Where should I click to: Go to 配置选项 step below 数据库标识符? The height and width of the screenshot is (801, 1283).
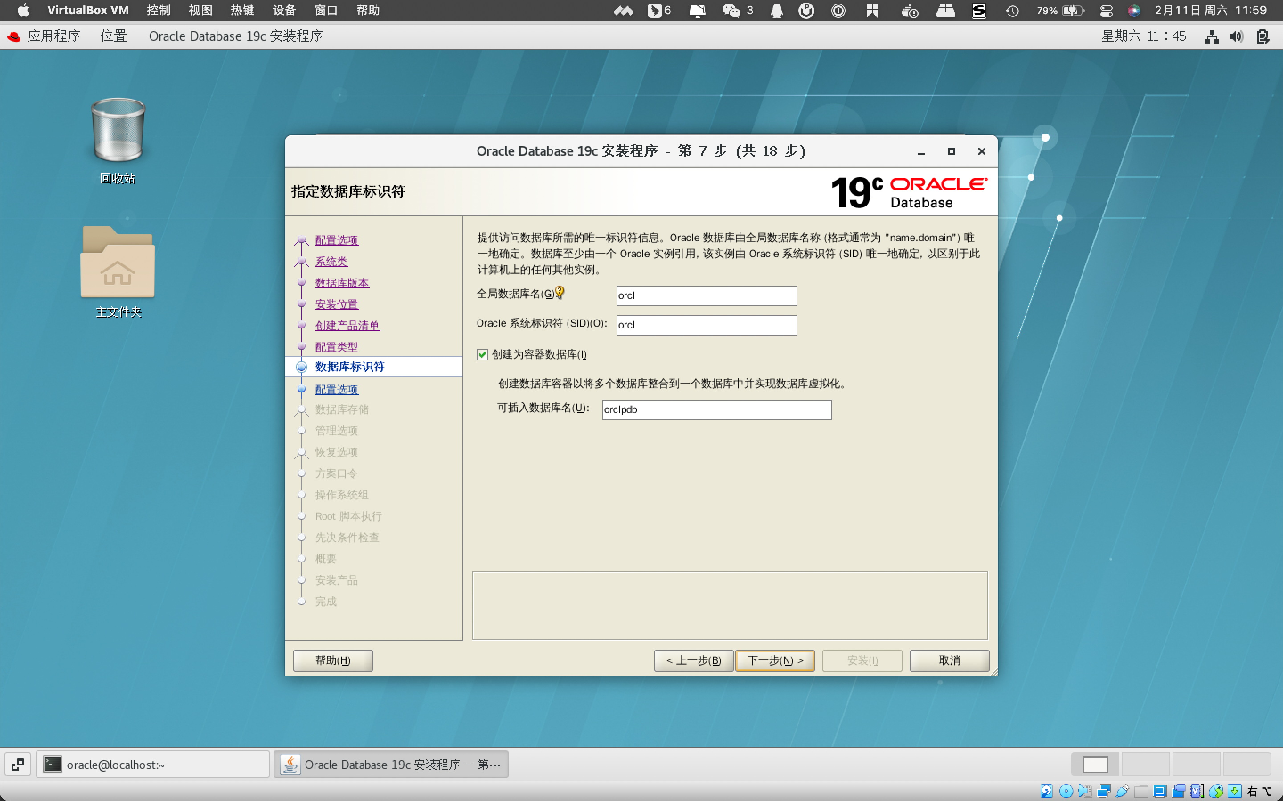[337, 389]
